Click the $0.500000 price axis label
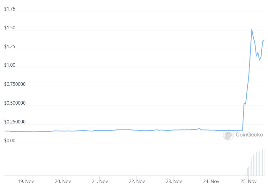Screen dimensions: 268x192 15,103
